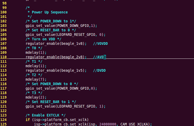Image resolution: width=194 pixels, height=126 pixels.
Task: Click the //AVDD comment at the cursor
Action: pyautogui.click(x=99, y=57)
